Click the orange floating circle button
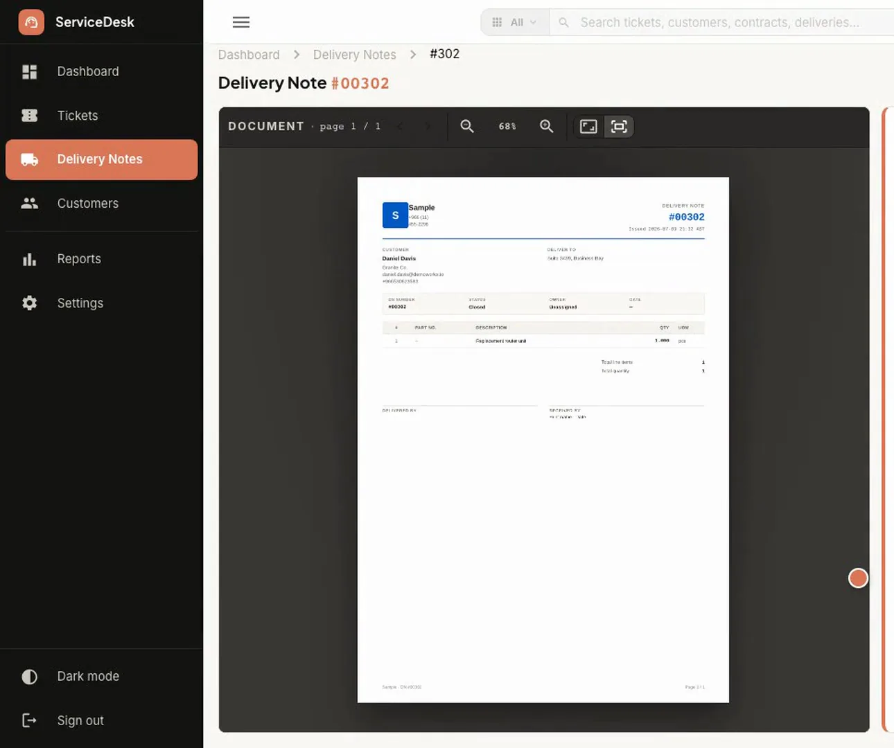894x748 pixels. [859, 578]
